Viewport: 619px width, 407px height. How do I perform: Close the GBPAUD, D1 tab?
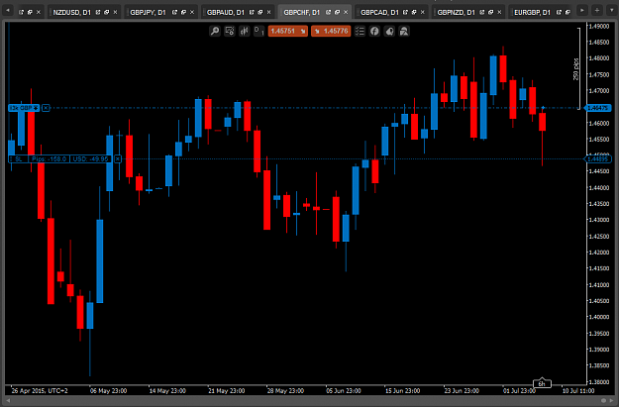click(x=268, y=12)
